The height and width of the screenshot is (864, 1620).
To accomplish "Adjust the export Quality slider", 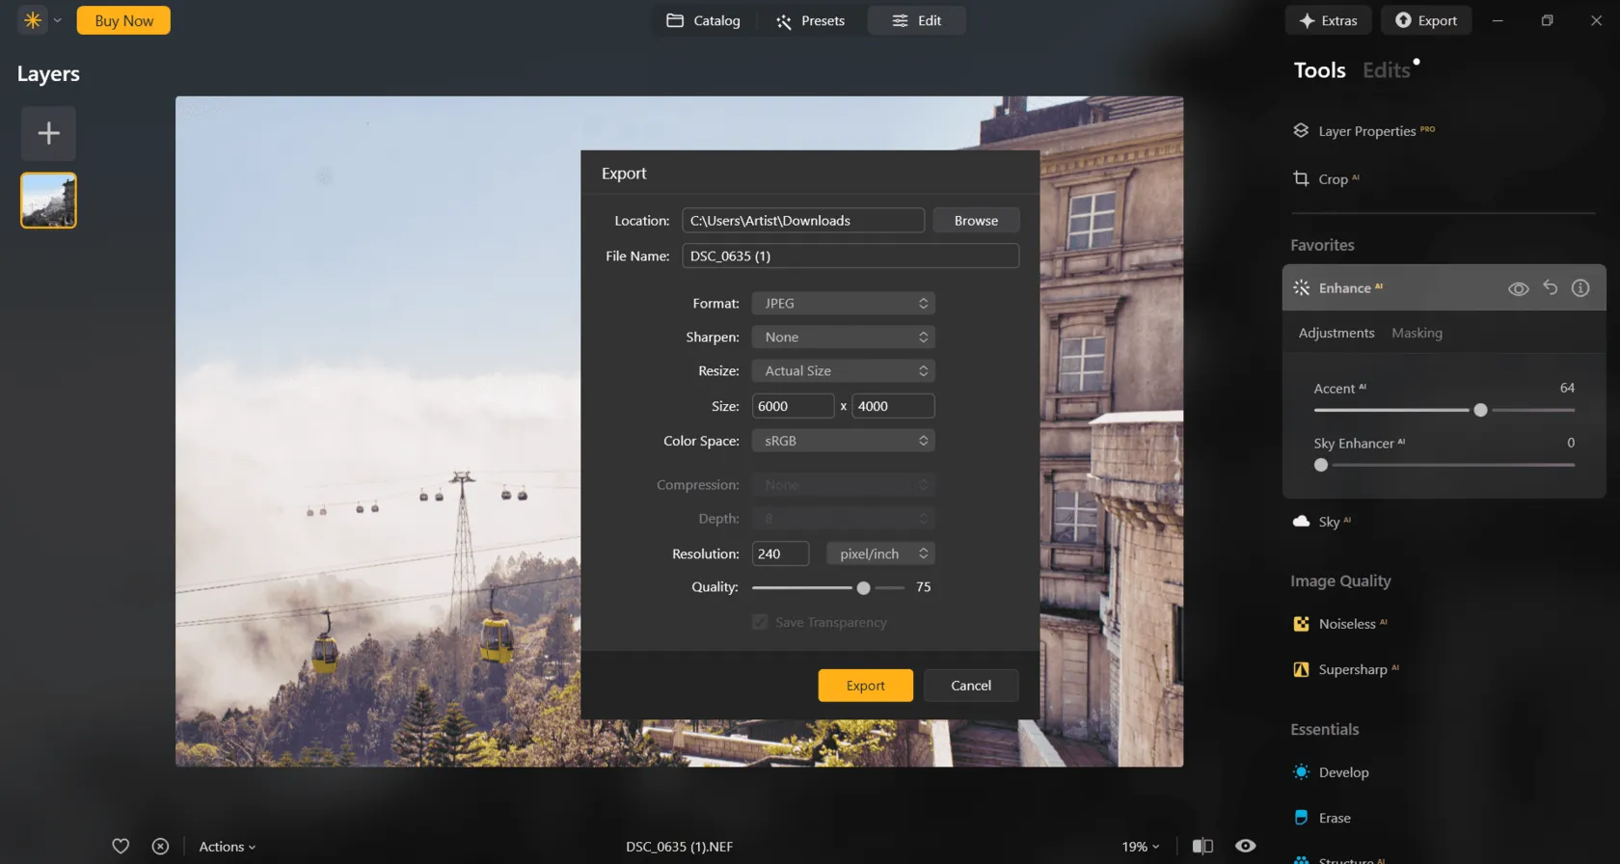I will click(863, 587).
